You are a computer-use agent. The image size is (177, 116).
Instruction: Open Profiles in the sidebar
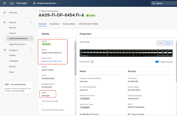[x=12, y=55]
